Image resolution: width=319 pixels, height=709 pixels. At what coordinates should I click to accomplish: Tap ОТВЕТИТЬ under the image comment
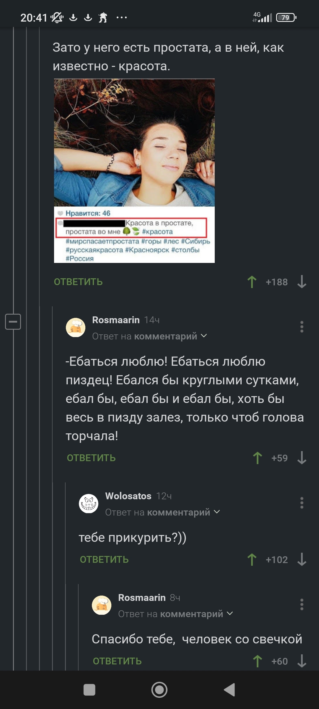(x=78, y=282)
